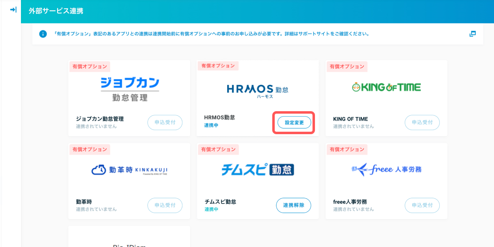The width and height of the screenshot is (494, 247).
Task: Click the freee人事労務 logo
Action: click(x=386, y=169)
